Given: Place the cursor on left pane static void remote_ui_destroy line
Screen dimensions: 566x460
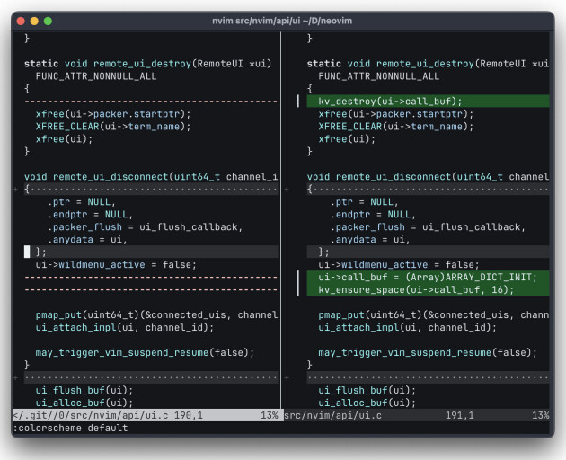Looking at the screenshot, I should (147, 64).
